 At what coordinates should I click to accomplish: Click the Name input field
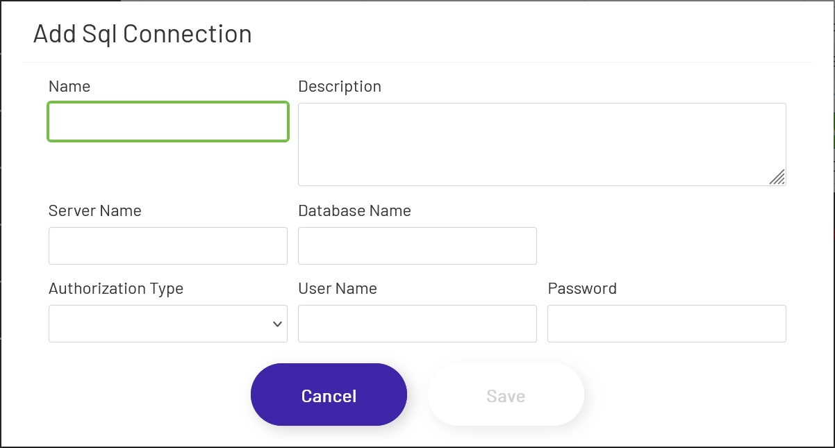coord(167,121)
